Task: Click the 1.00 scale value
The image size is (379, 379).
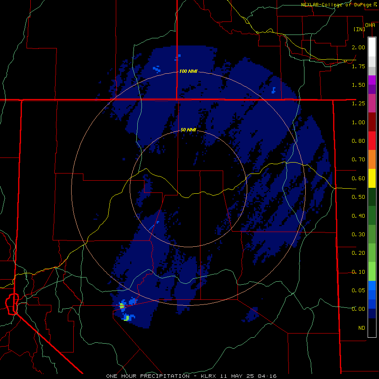Action: pos(358,122)
